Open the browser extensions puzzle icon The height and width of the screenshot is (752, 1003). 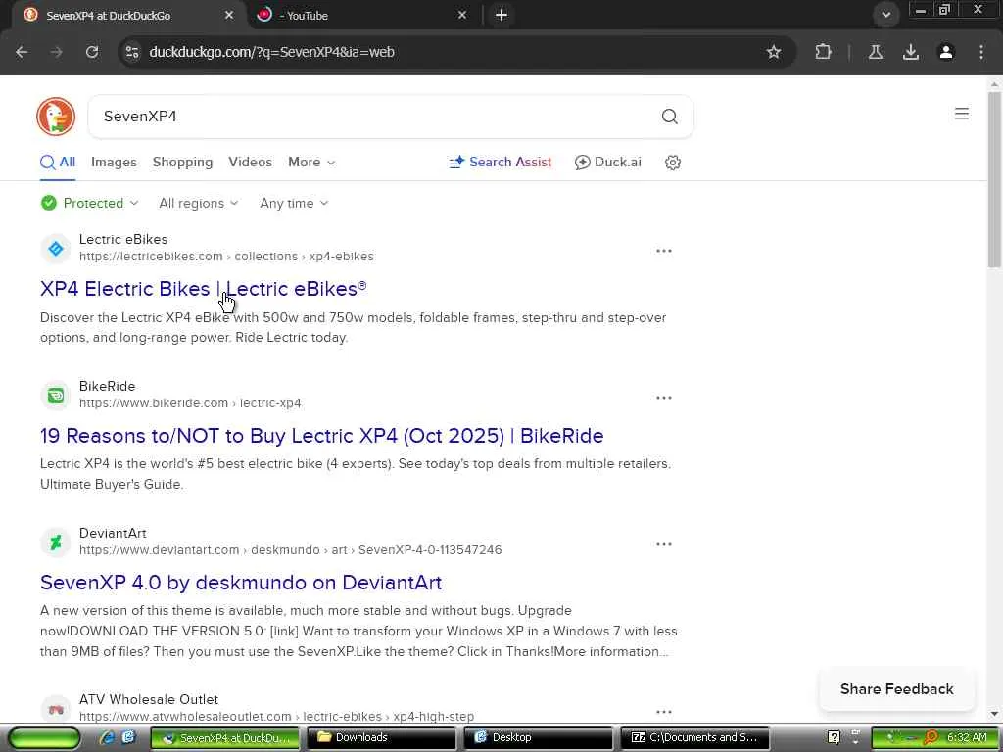(x=823, y=52)
